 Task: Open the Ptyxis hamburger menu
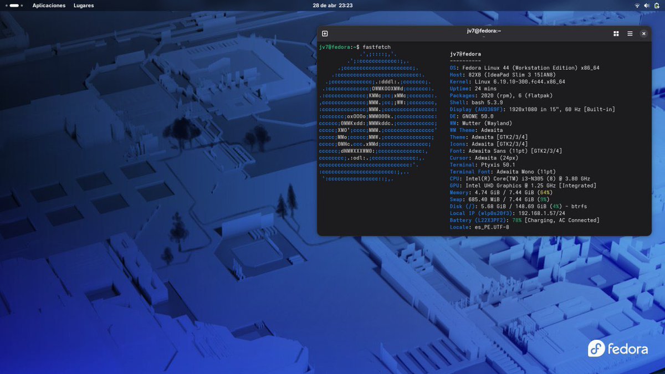click(630, 34)
